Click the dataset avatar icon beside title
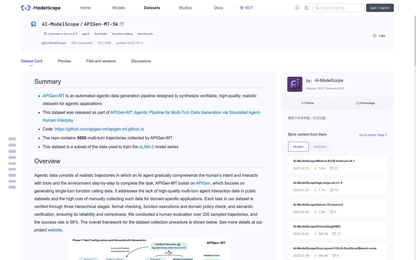This screenshot has width=416, height=260. point(34,24)
